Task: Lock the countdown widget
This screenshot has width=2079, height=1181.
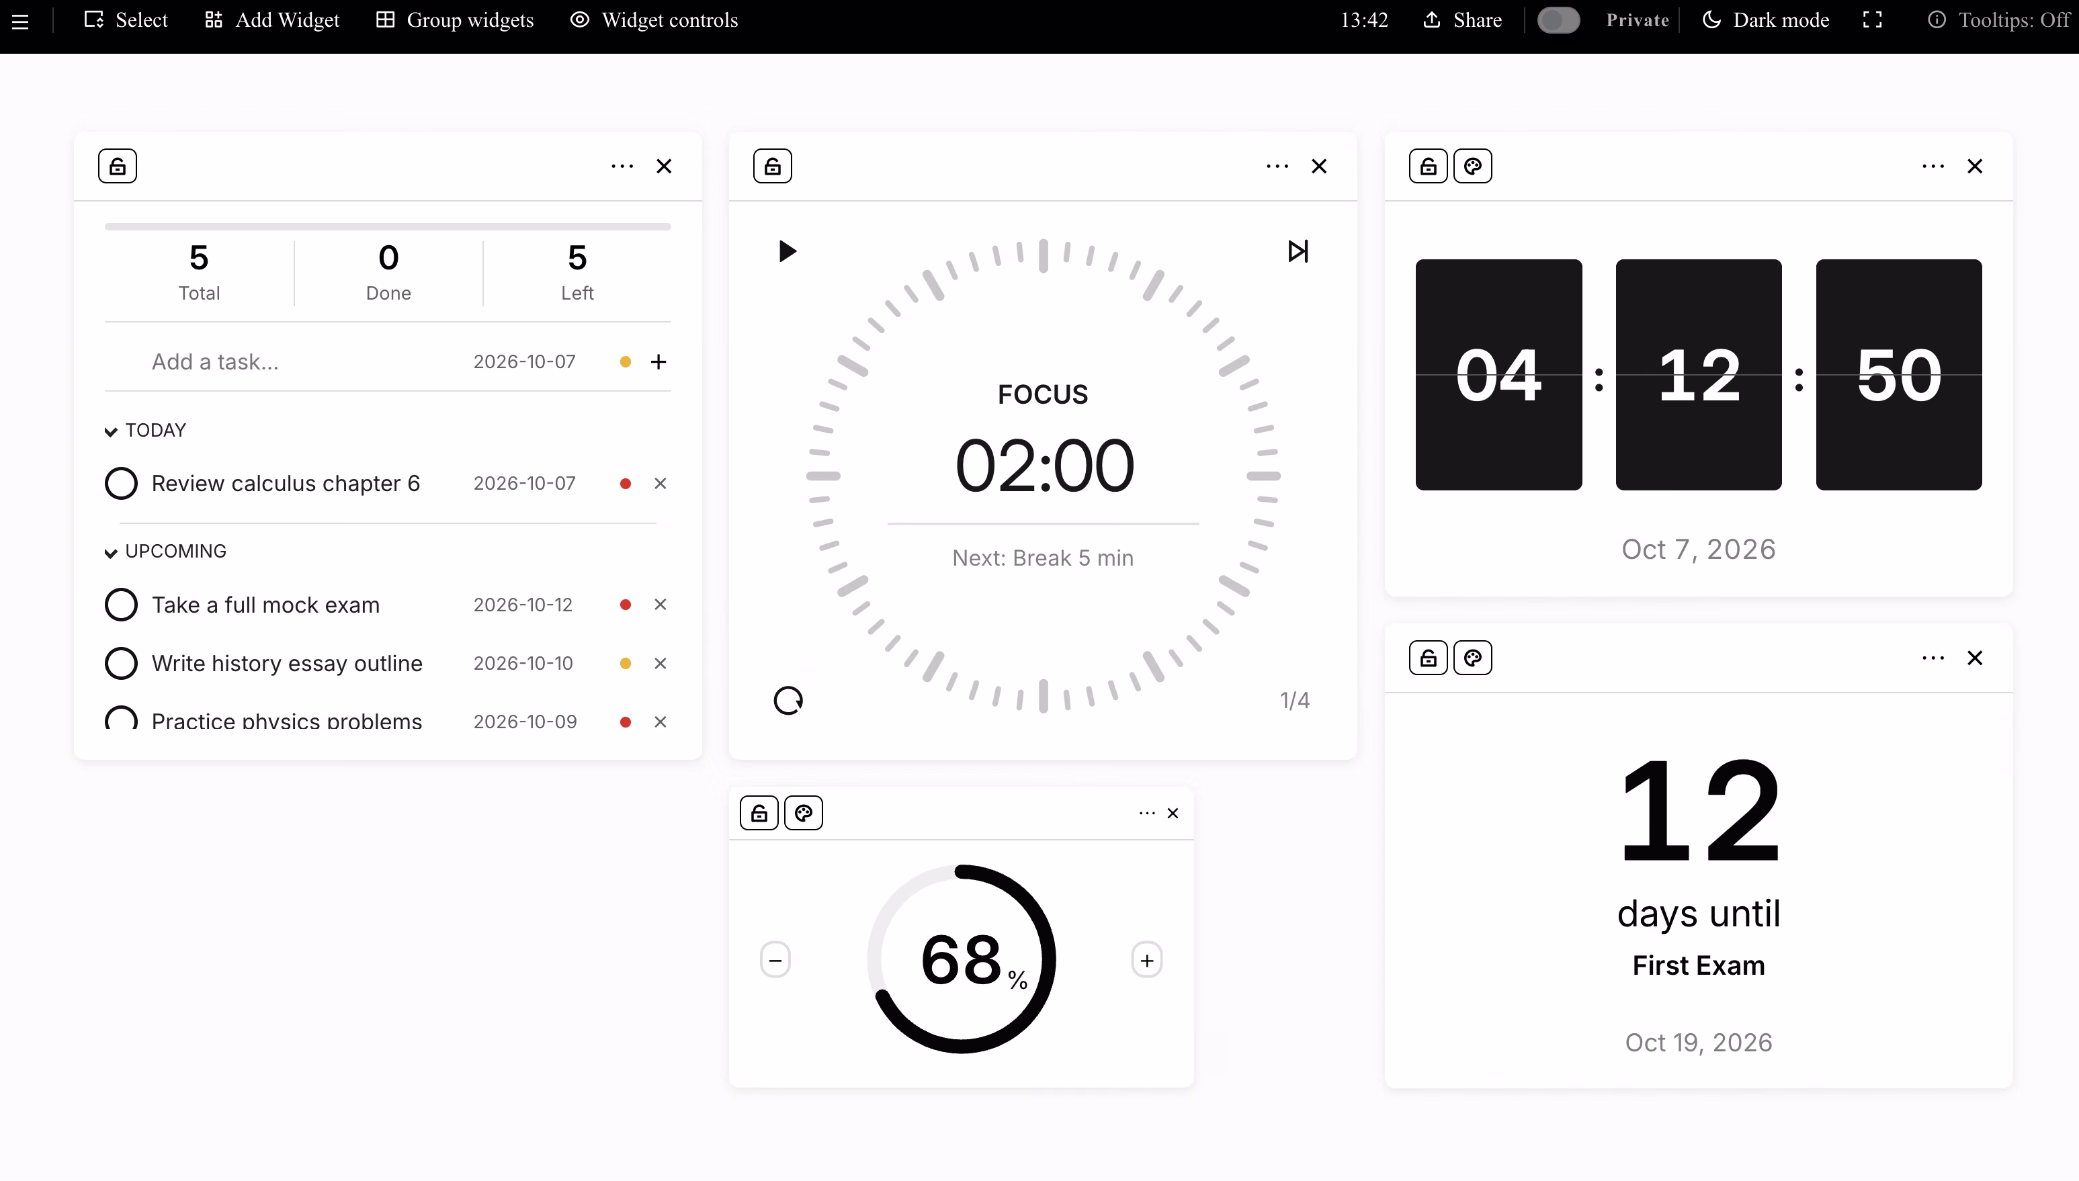Action: pos(1429,658)
